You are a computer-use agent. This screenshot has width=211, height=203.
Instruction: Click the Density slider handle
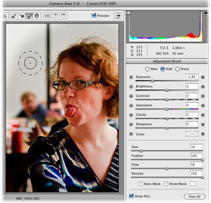[203, 178]
